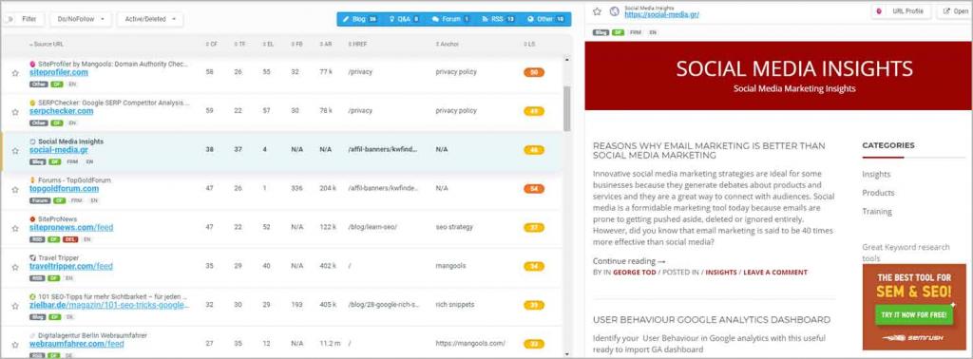
Task: Sort by Source URL column
Action: [47, 44]
